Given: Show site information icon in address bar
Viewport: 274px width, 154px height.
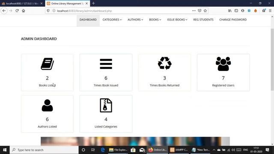Looking at the screenshot, I should (54, 11).
